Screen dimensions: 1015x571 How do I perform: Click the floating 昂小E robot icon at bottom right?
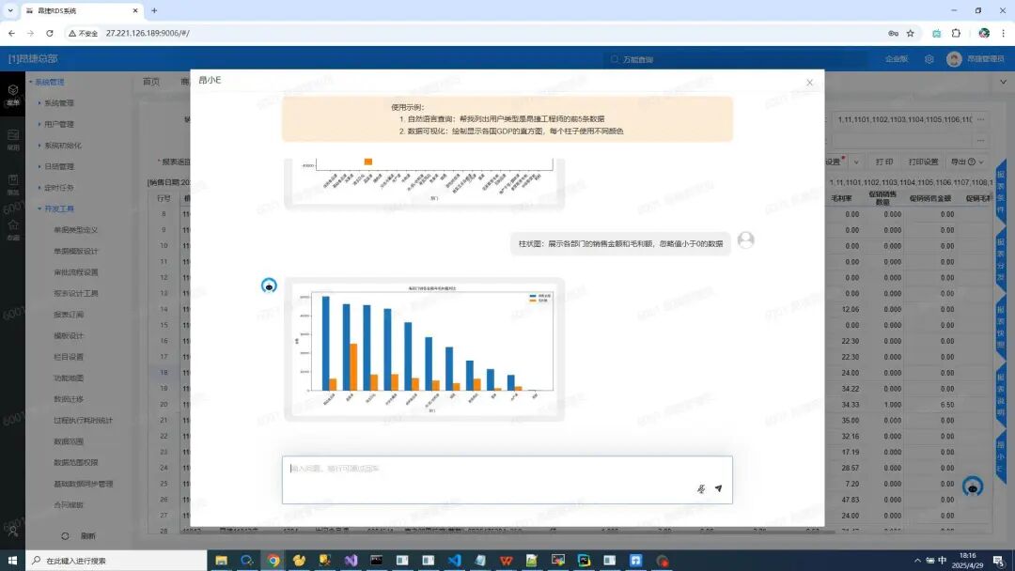[x=973, y=486]
